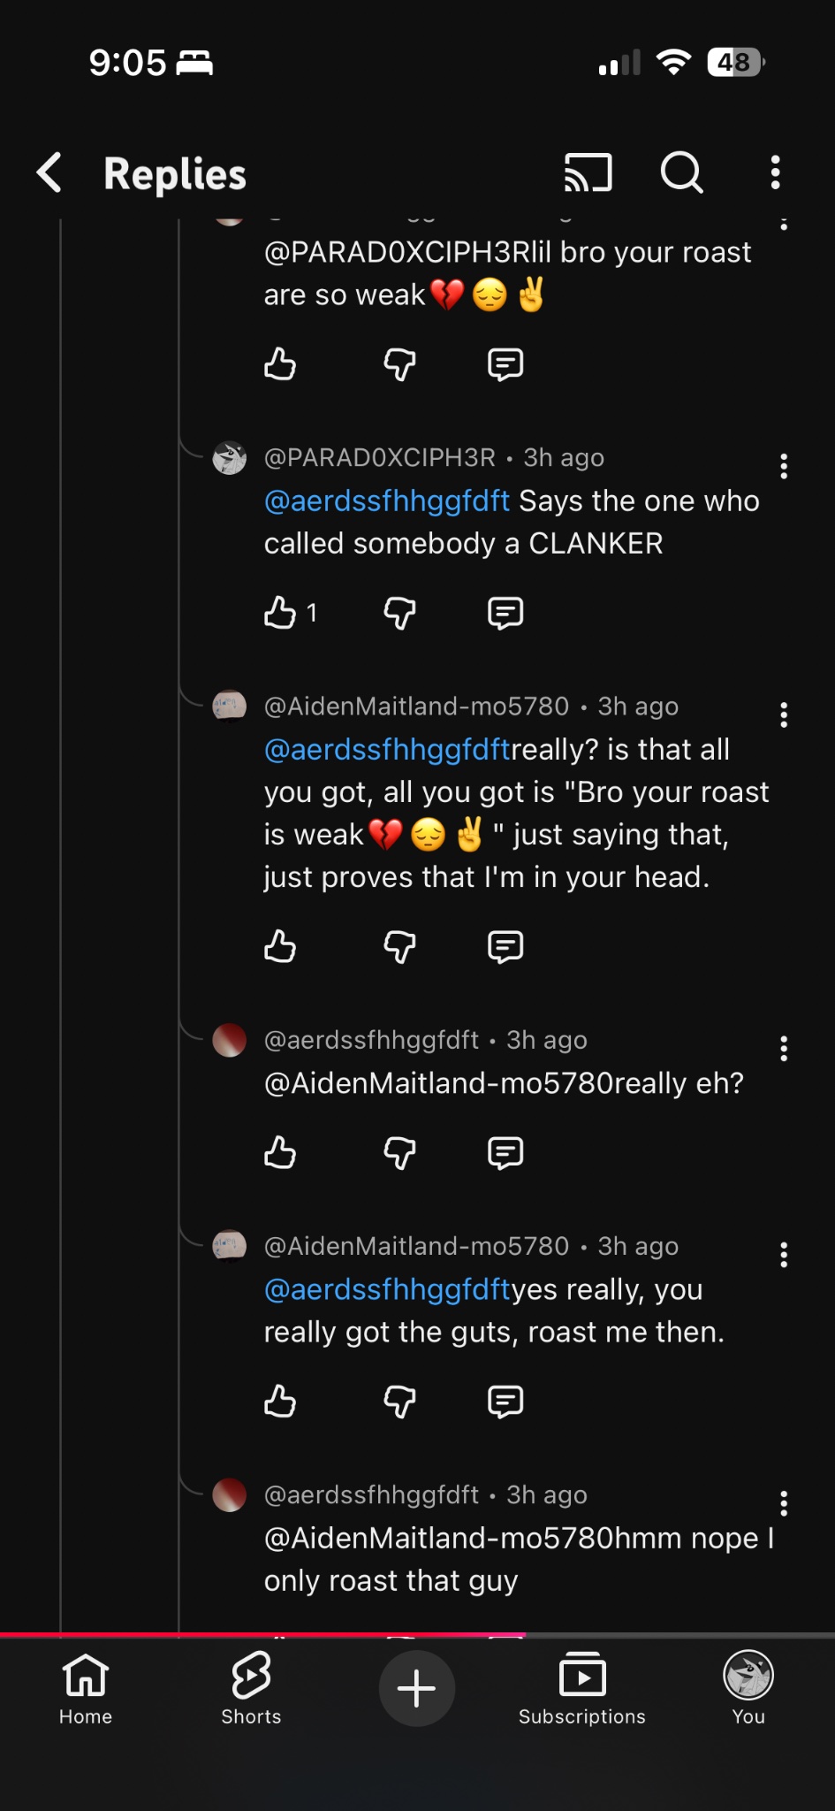835x1811 pixels.
Task: Tap the Create plus button
Action: click(x=417, y=1688)
